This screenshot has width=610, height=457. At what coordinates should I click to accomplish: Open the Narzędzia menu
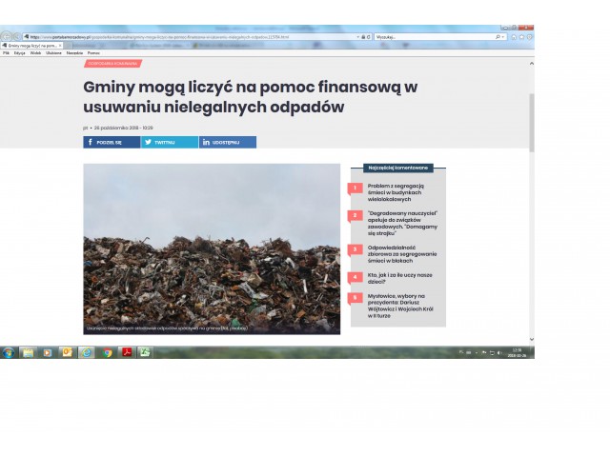click(74, 52)
